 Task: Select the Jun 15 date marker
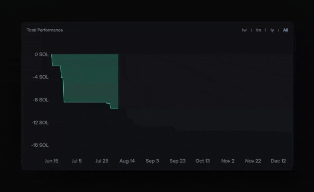click(51, 161)
